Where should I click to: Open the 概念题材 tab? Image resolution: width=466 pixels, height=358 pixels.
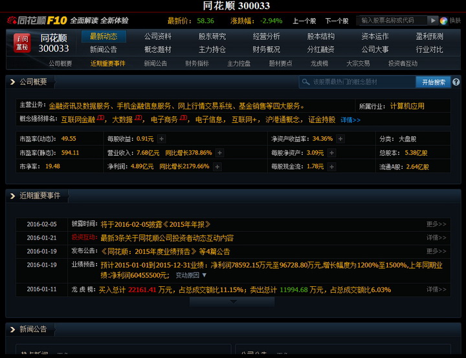tap(158, 50)
